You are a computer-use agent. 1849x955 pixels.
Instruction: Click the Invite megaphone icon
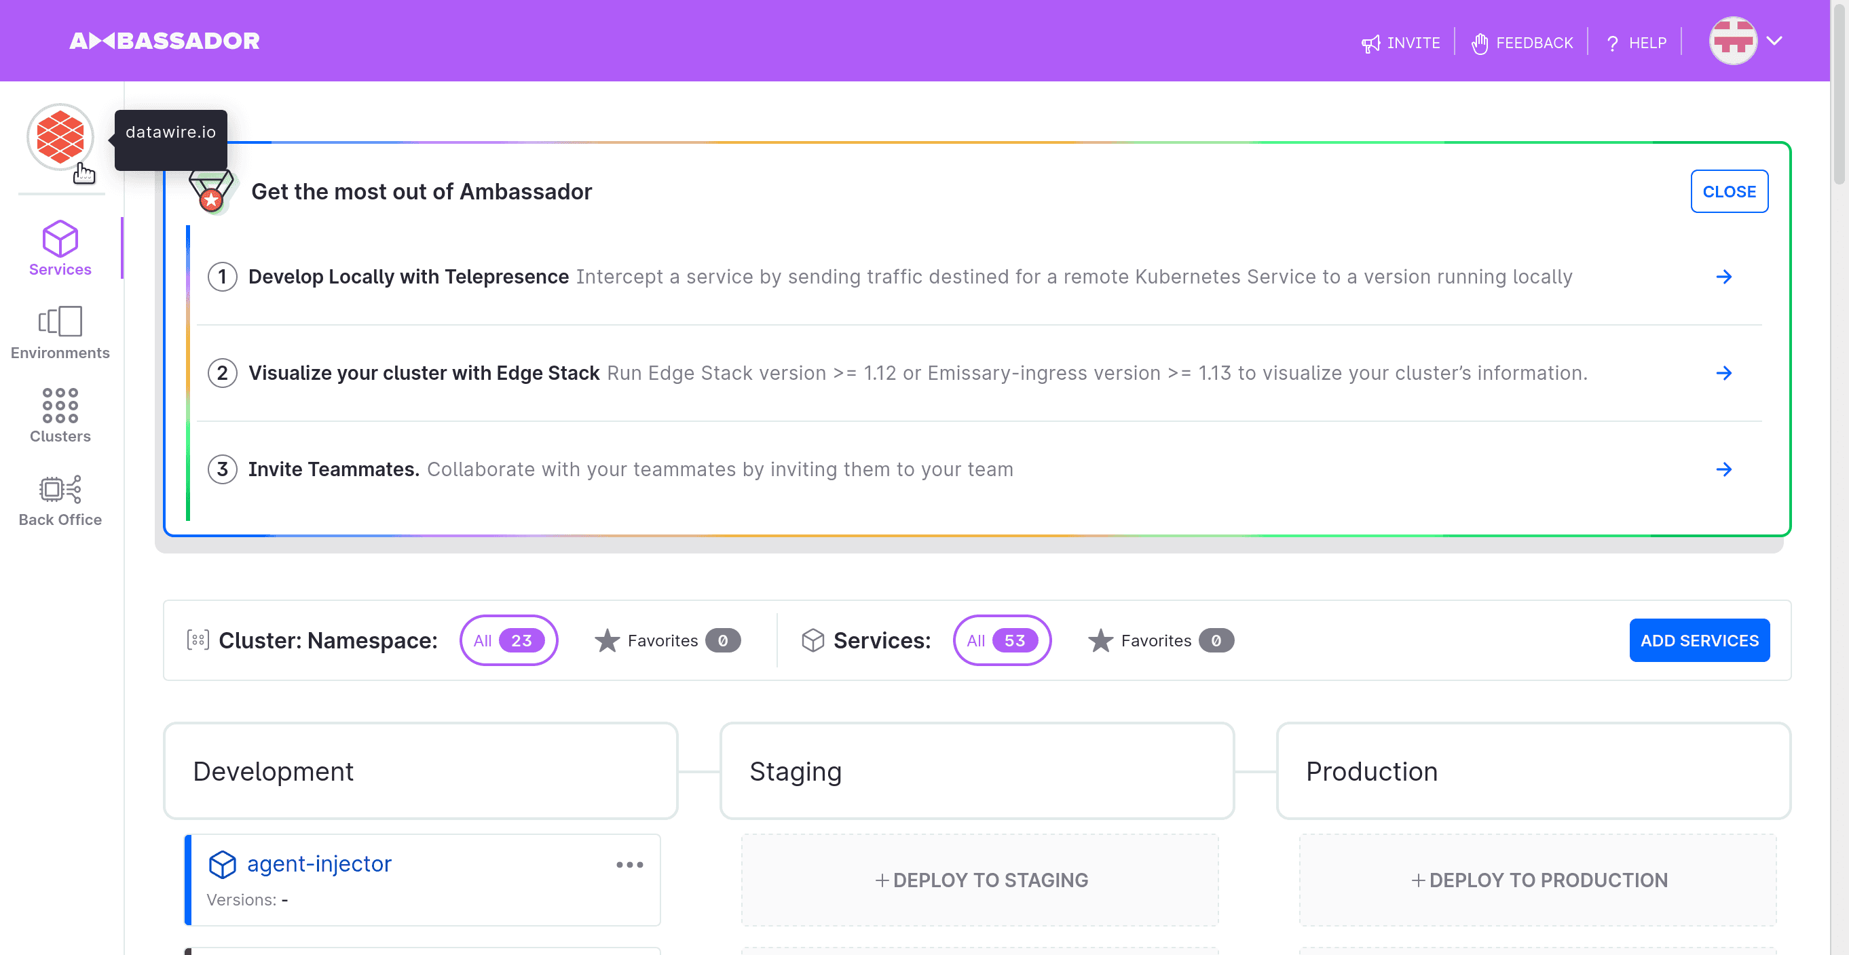pyautogui.click(x=1370, y=43)
